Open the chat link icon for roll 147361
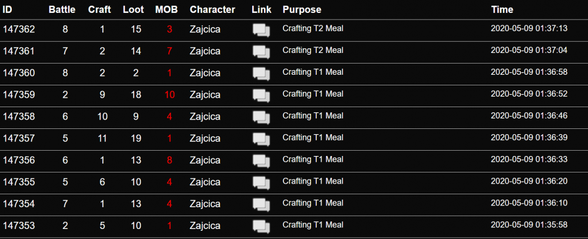Screen dimensions: 588x239 tap(262, 52)
